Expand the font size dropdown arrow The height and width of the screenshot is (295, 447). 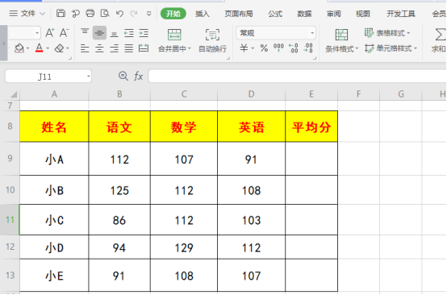[37, 33]
